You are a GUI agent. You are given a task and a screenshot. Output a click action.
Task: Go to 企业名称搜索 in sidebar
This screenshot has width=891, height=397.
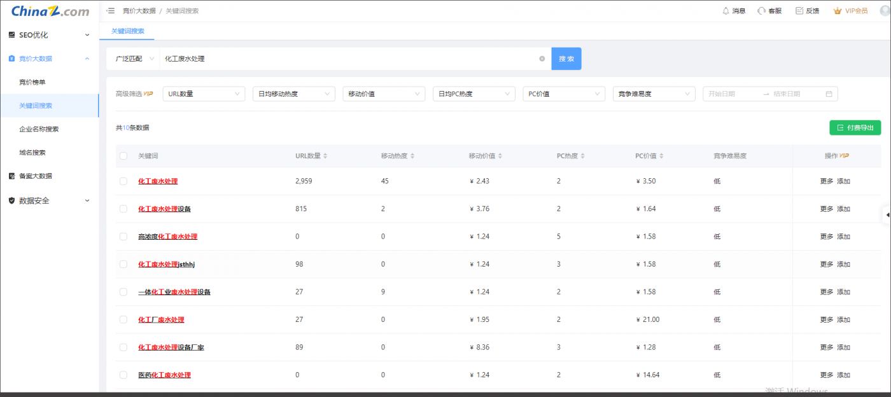39,129
